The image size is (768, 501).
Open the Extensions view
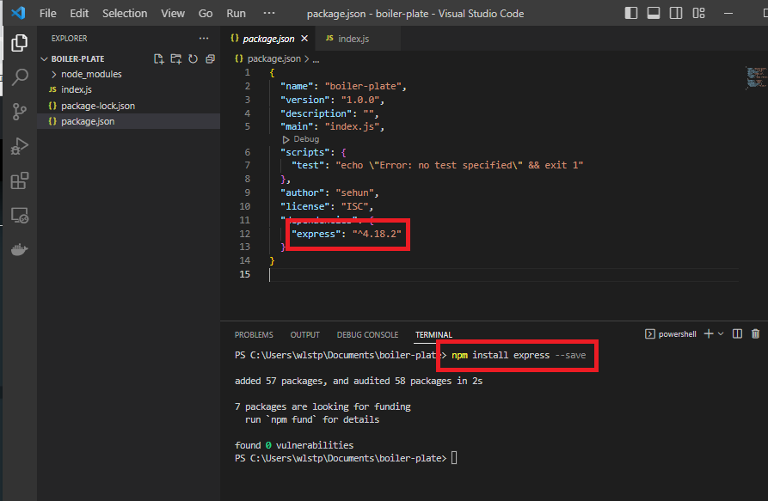coord(19,181)
